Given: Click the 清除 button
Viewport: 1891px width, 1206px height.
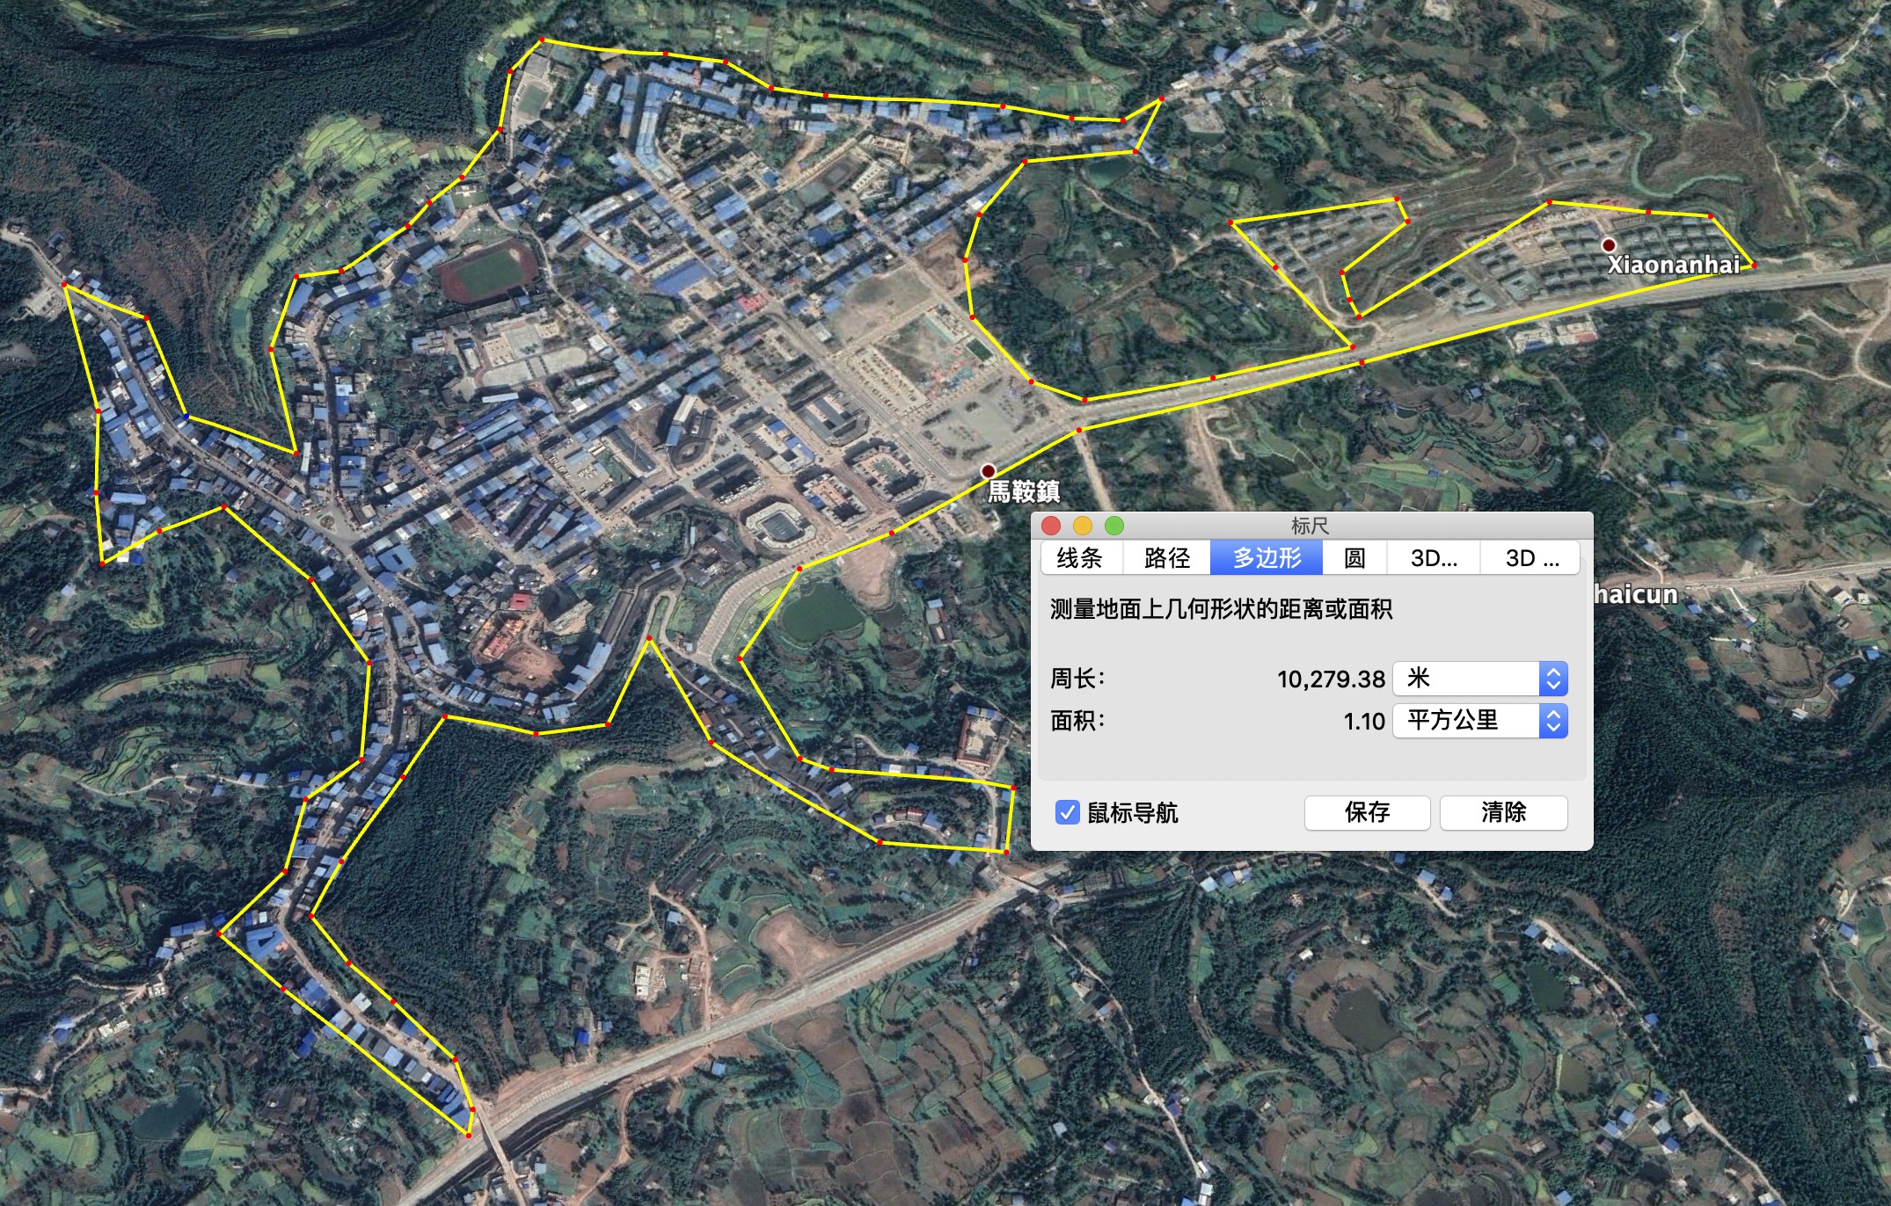Looking at the screenshot, I should pyautogui.click(x=1503, y=812).
